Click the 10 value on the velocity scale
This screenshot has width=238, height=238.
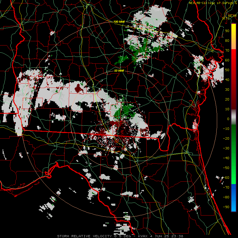tap(227, 109)
